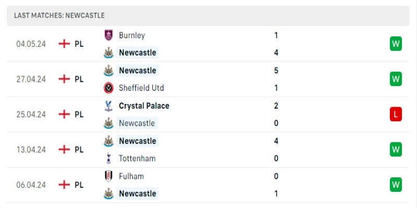
Task: Click England flag beside 25.04.24 date
Action: point(64,114)
